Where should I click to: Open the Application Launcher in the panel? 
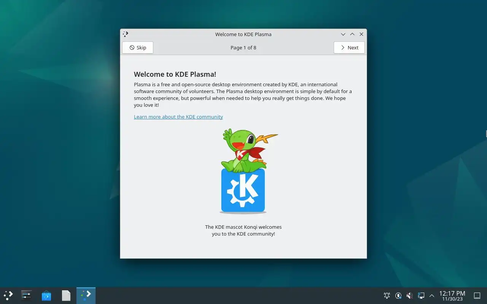(x=8, y=295)
